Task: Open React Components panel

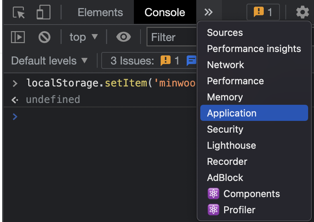Action: (251, 194)
